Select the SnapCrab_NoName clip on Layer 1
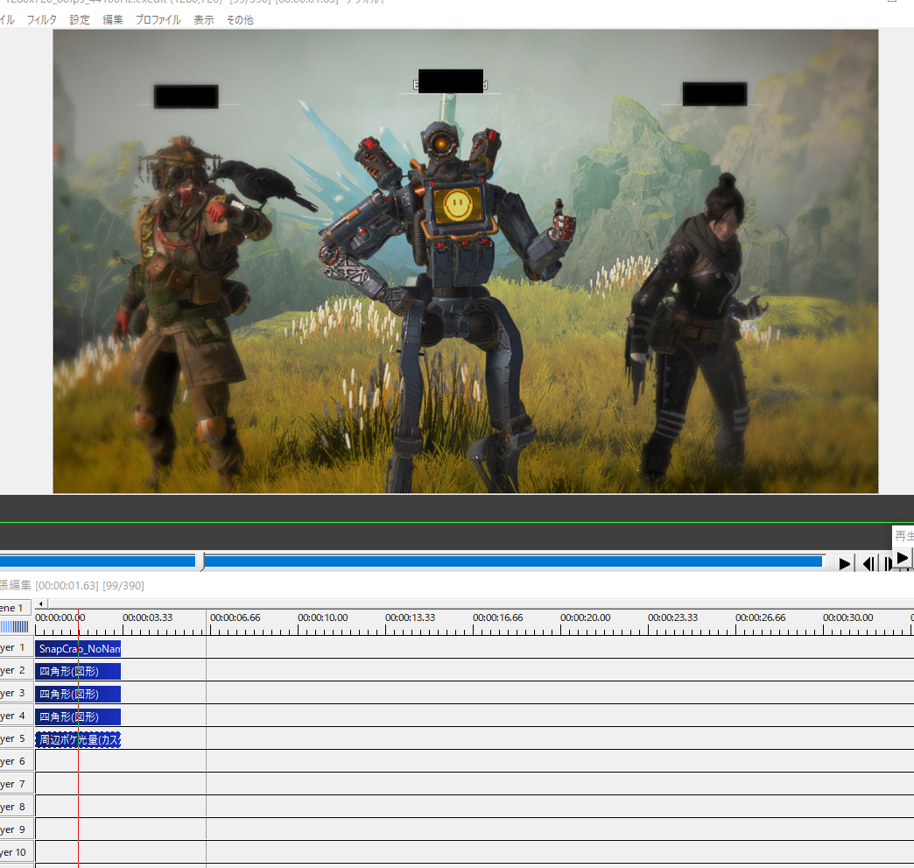Screen dimensions: 914x868 (x=78, y=649)
